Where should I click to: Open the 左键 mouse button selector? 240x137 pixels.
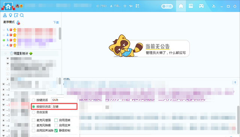tap(64, 107)
